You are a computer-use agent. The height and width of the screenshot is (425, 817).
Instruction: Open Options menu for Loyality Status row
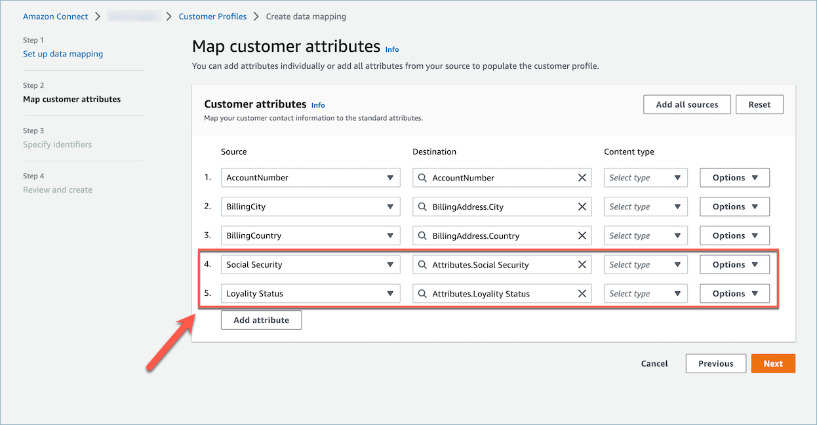pos(734,294)
